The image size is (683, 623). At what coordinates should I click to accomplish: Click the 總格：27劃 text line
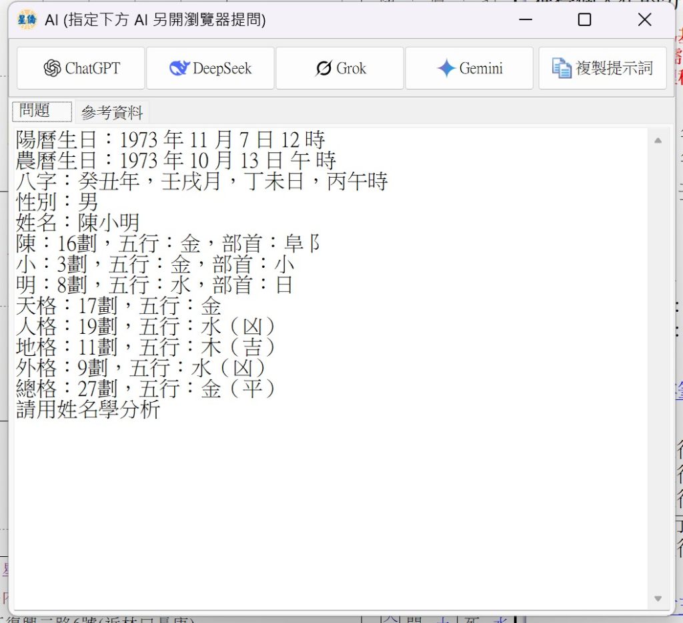click(145, 389)
